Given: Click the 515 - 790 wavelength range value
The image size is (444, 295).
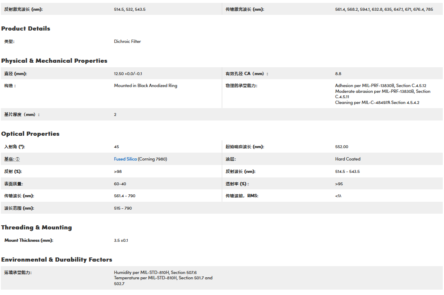Looking at the screenshot, I should click(x=123, y=208).
